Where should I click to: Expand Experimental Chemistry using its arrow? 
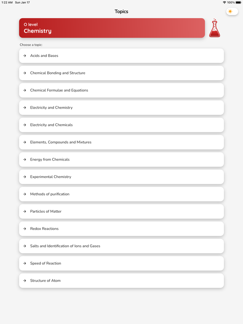coord(24,177)
